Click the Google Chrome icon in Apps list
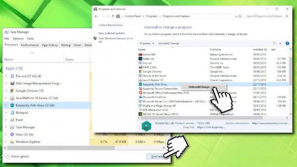Screen dimensions: 297x167 pos(12,91)
